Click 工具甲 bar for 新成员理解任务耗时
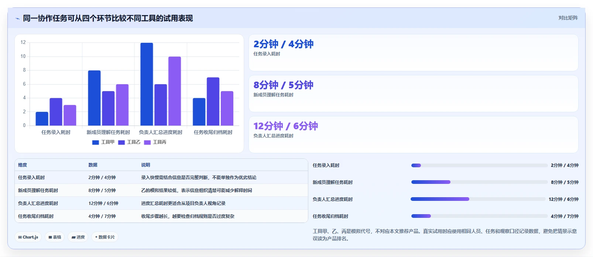This screenshot has height=257, width=593. (x=94, y=98)
